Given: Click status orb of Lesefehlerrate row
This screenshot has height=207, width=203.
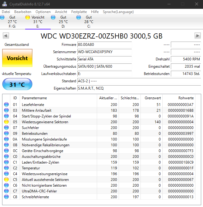Looking at the screenshot, I should (6, 104).
